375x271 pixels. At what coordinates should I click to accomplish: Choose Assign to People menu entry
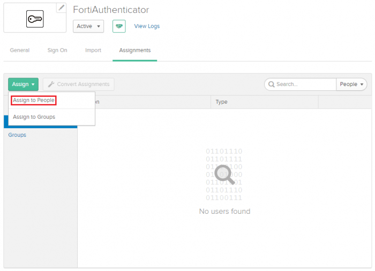[34, 100]
